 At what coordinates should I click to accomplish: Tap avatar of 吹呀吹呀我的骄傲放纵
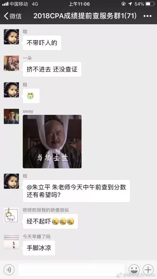click(x=11, y=215)
